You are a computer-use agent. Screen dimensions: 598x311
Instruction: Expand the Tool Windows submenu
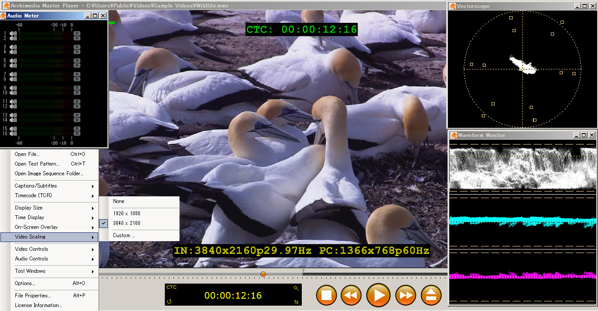(53, 271)
